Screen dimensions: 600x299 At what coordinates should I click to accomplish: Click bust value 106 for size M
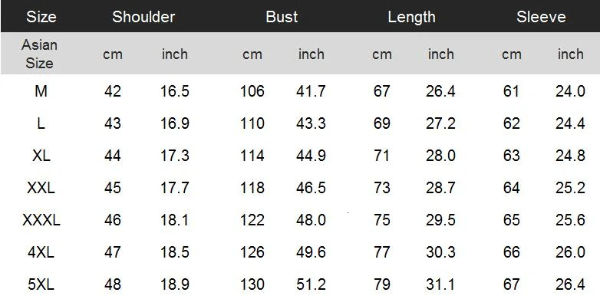coord(252,91)
